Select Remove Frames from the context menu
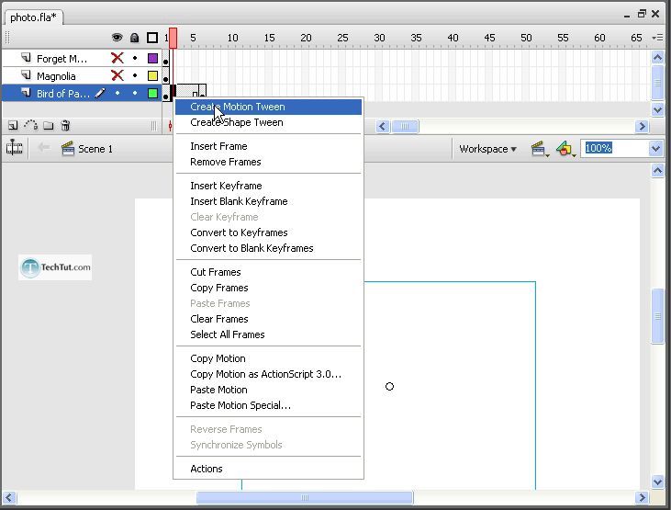Screen dimensions: 671x510 [268, 162]
